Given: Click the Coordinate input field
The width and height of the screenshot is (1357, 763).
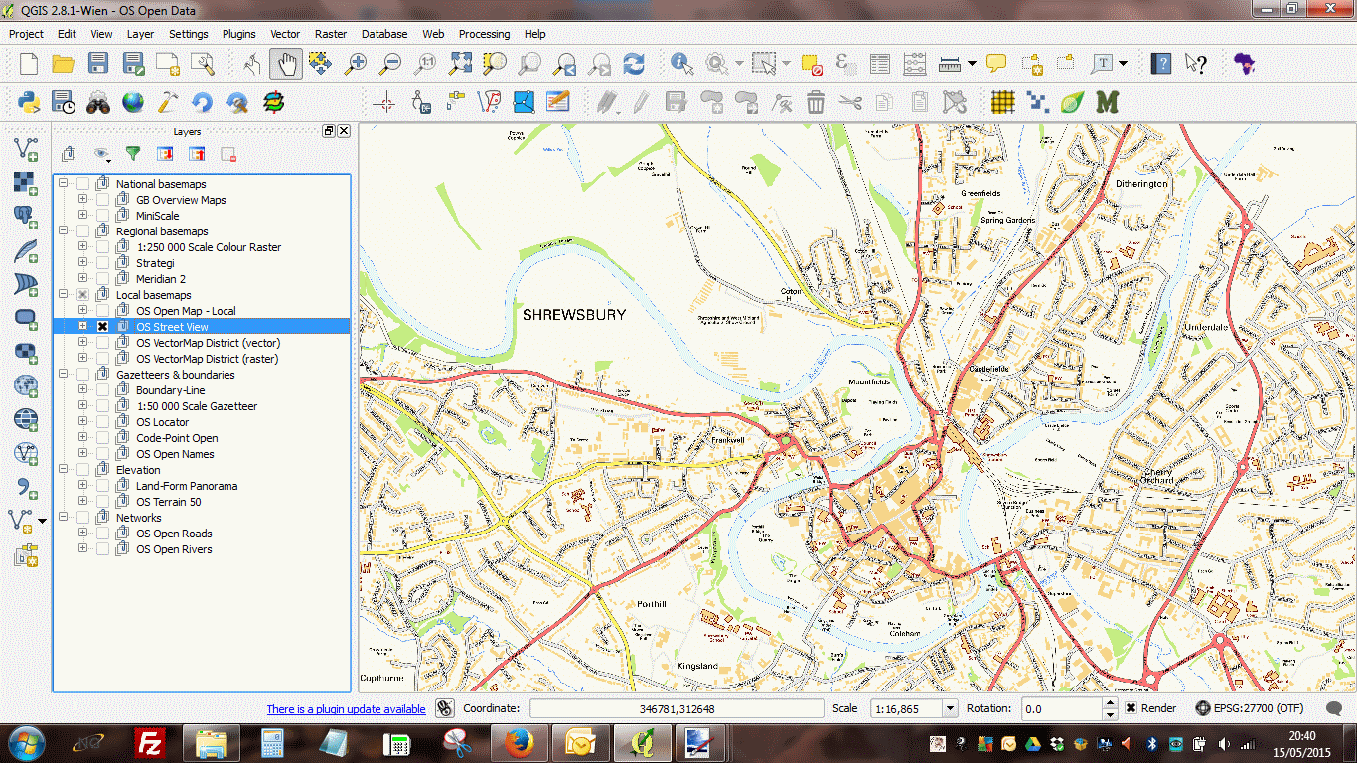Looking at the screenshot, I should point(678,709).
